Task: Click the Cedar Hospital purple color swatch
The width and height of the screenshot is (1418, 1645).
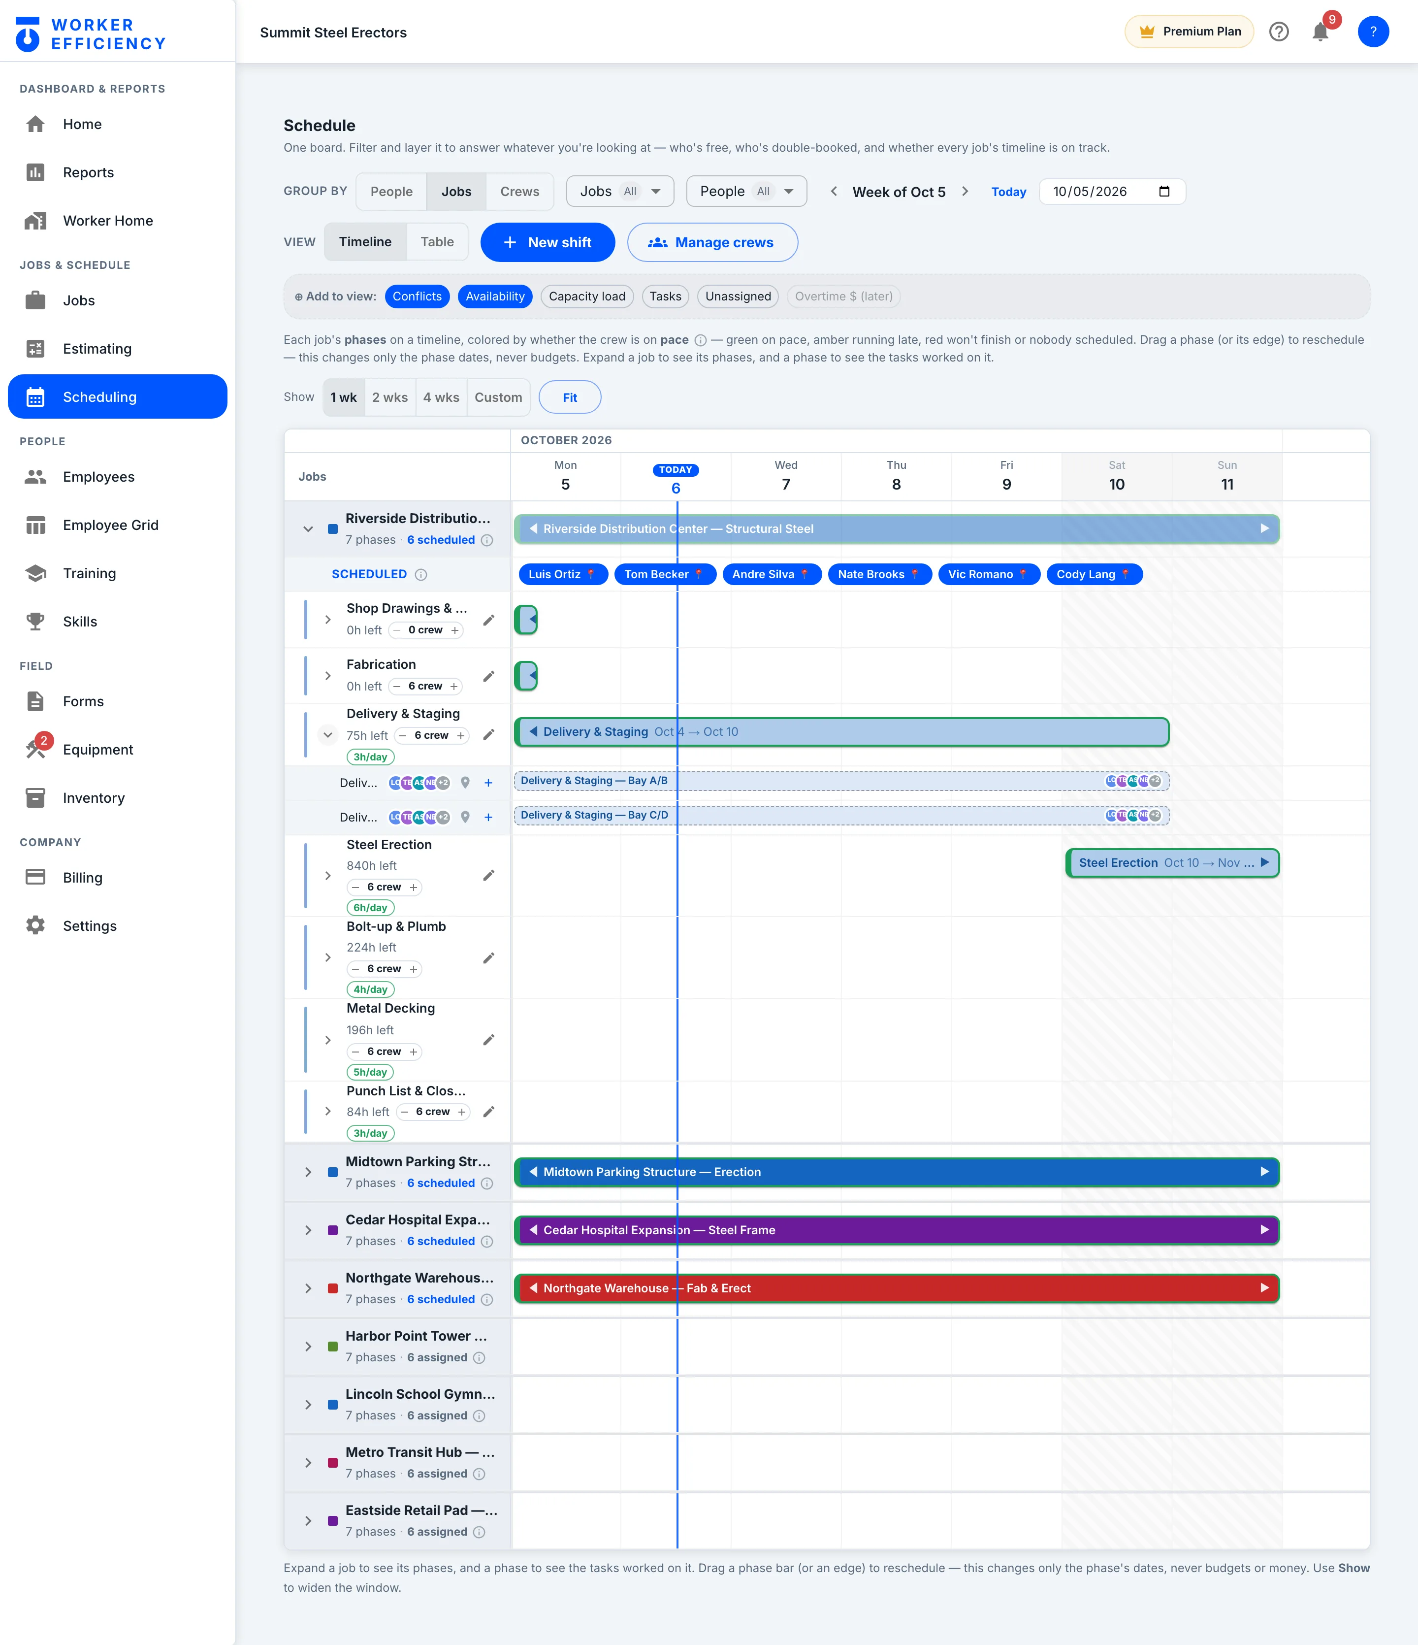Action: tap(332, 1231)
